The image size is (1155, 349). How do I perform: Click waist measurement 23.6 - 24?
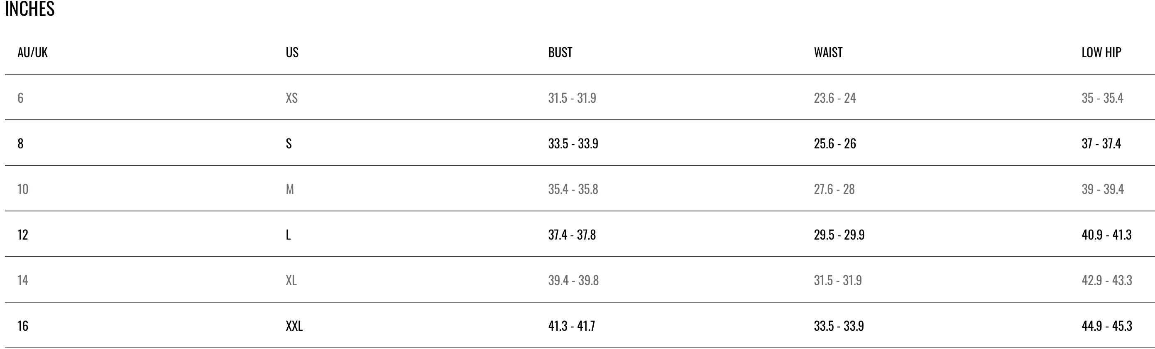pos(834,98)
